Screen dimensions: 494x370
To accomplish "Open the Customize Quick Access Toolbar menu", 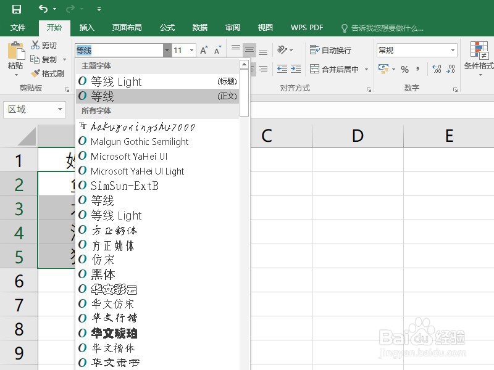I will [x=99, y=9].
